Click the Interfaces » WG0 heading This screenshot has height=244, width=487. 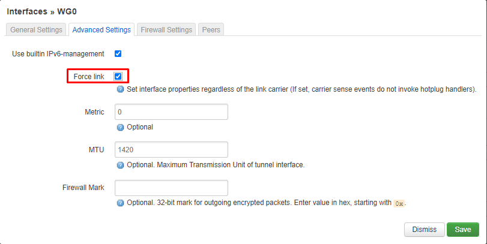pyautogui.click(x=41, y=11)
